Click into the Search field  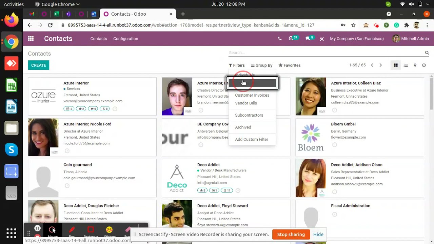click(x=325, y=53)
